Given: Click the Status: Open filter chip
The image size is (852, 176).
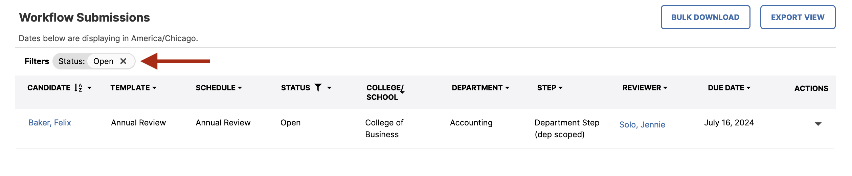Looking at the screenshot, I should point(94,61).
